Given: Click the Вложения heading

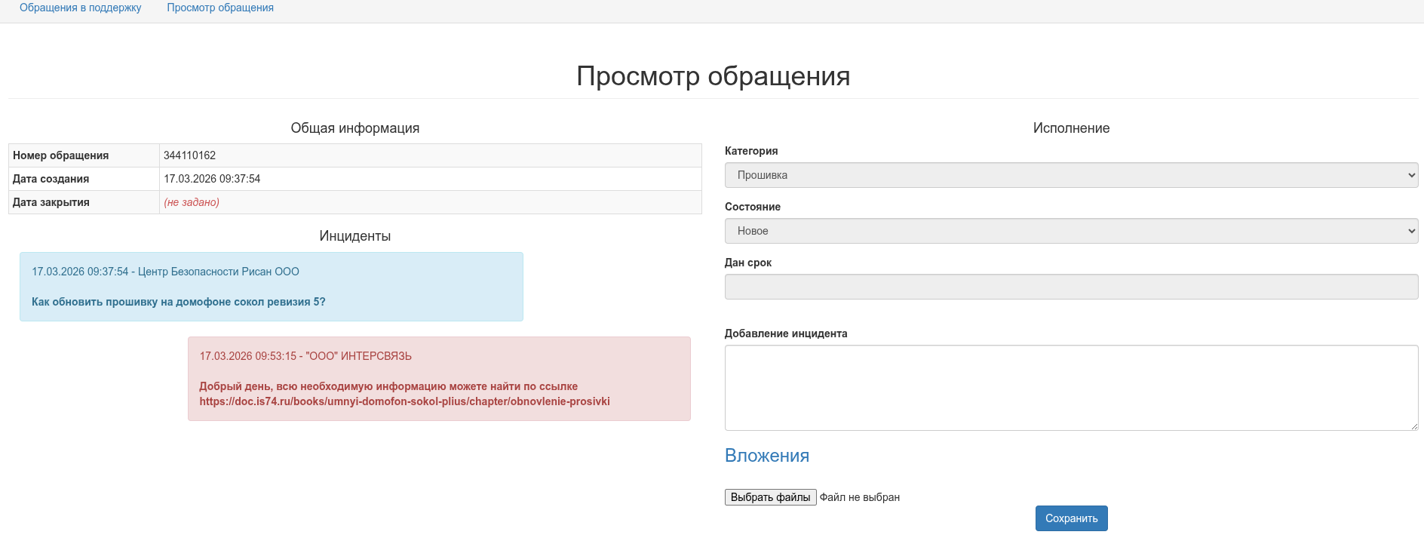Looking at the screenshot, I should pos(766,456).
